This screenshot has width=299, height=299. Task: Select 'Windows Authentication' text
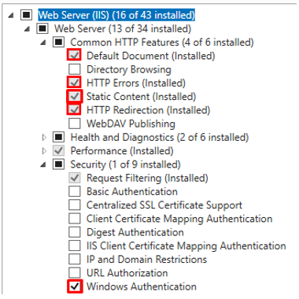(x=142, y=286)
